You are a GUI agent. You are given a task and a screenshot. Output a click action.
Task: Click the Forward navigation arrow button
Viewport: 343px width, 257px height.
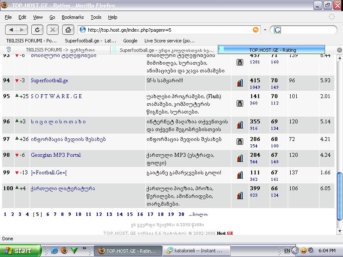click(22, 30)
